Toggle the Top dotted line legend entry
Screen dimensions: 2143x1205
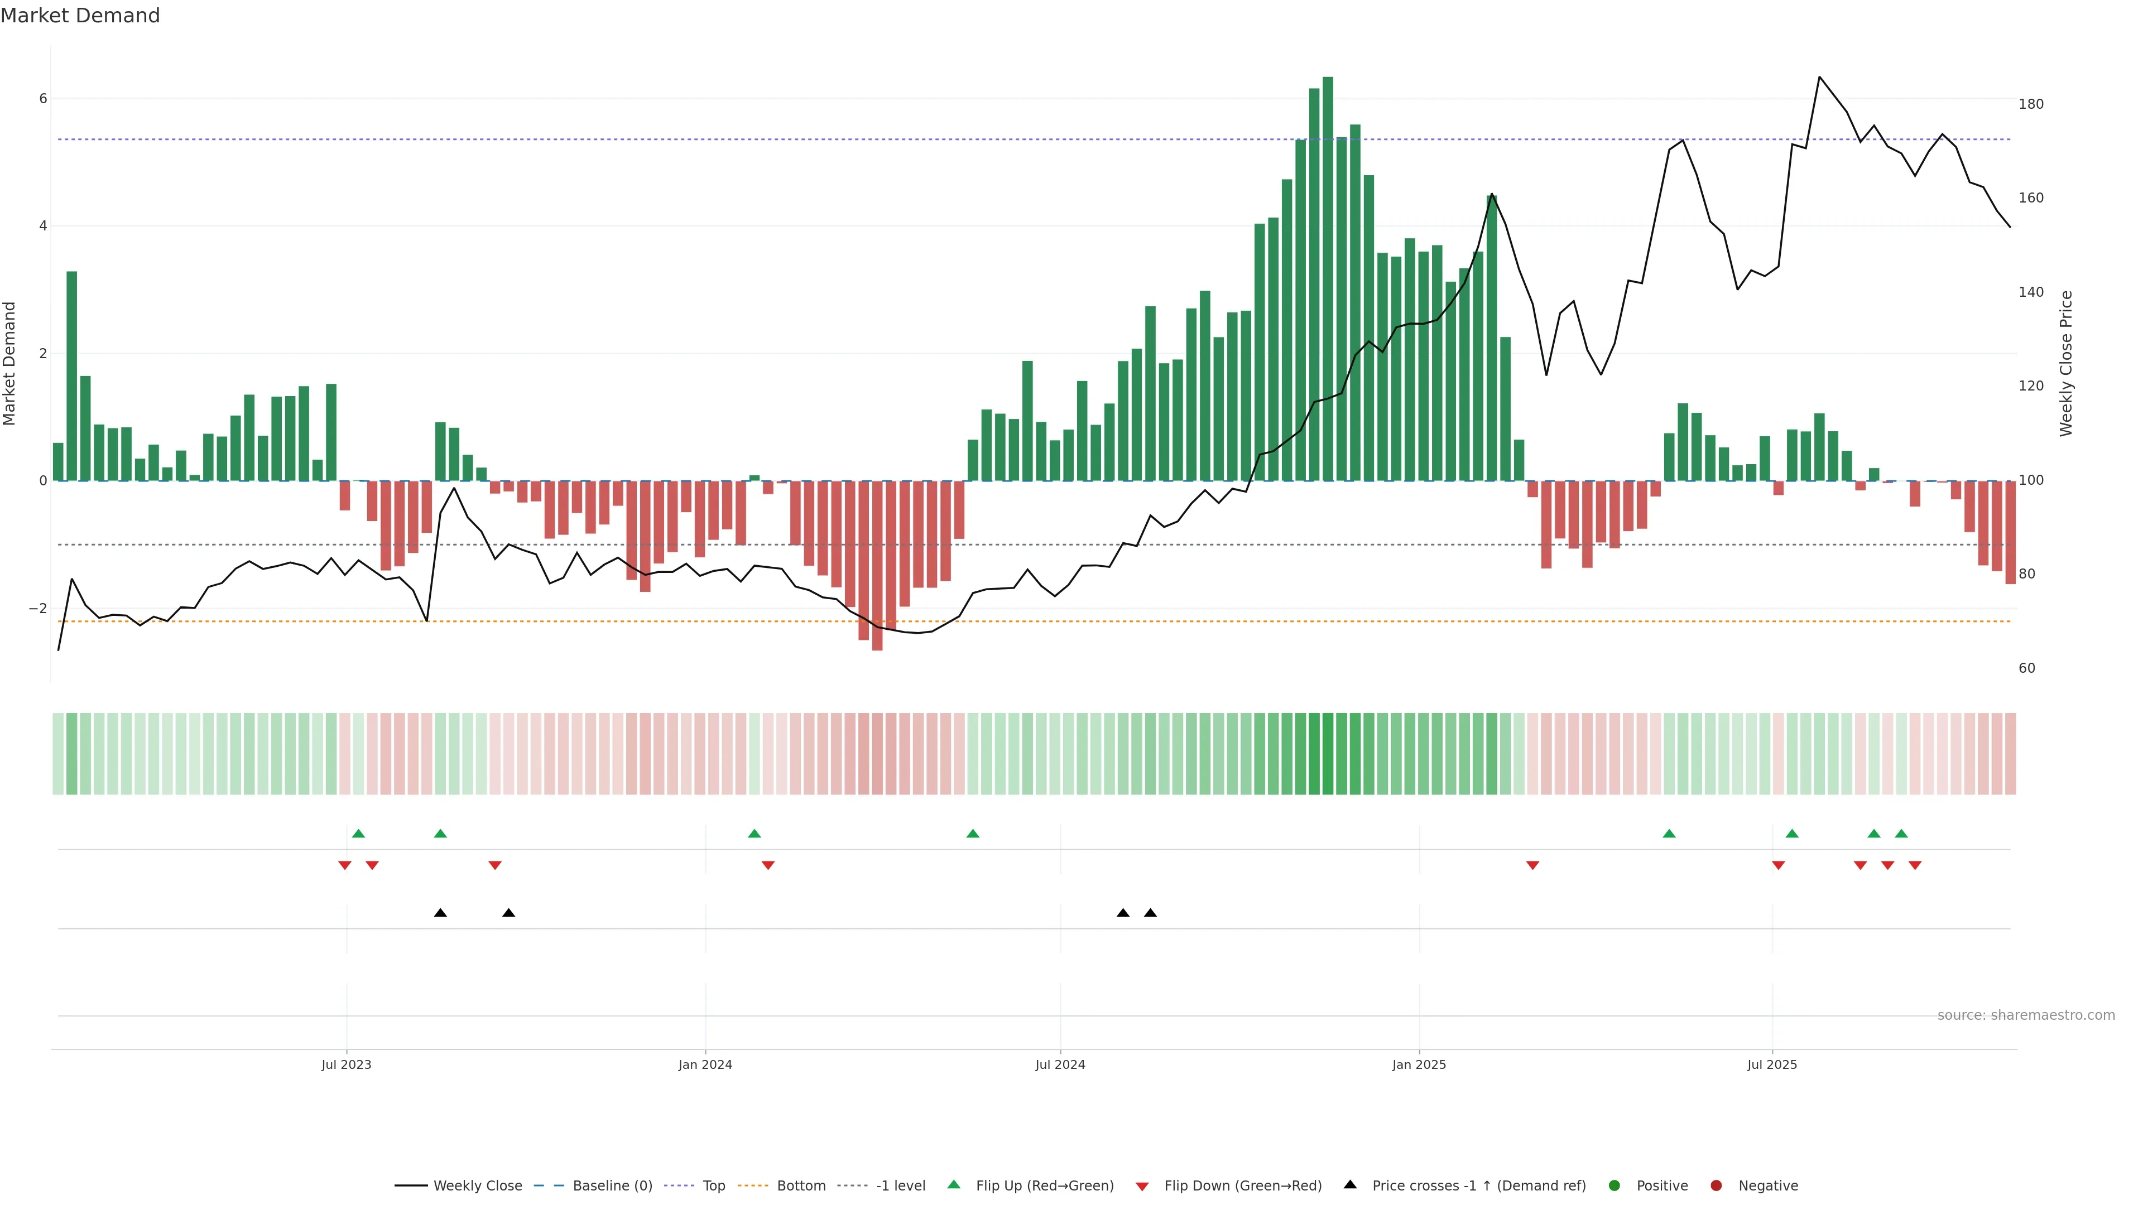(x=713, y=1185)
